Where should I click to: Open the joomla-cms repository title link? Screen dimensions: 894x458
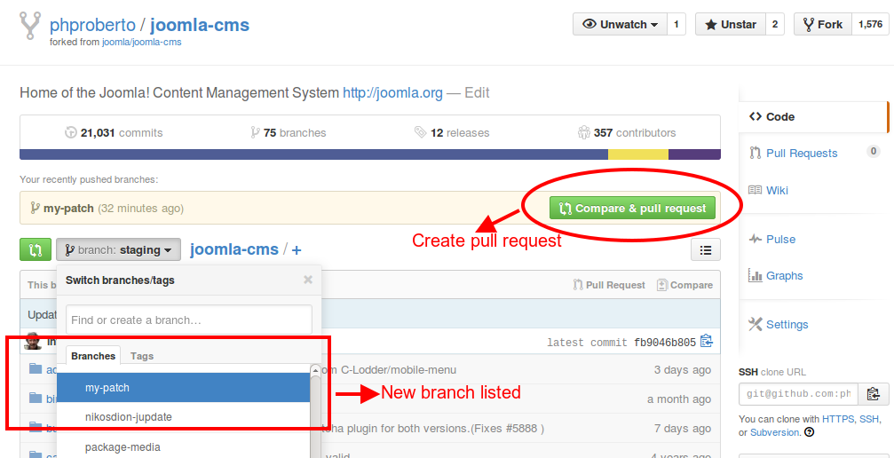[200, 25]
